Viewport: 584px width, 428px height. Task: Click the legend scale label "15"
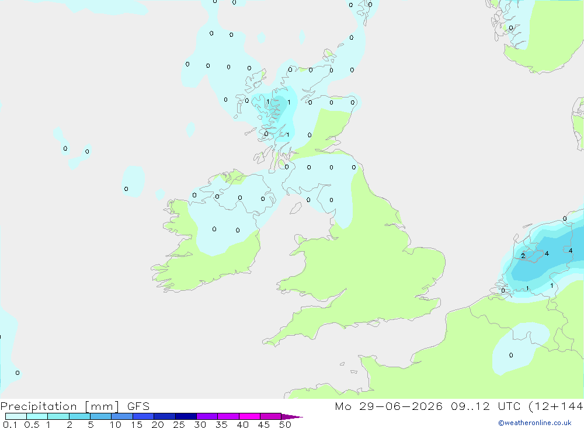point(137,424)
